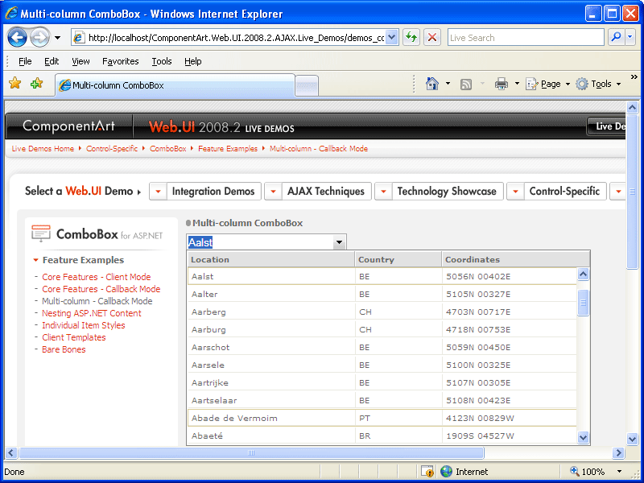Select the Aarberg row
This screenshot has height=483, width=644.
tap(382, 312)
